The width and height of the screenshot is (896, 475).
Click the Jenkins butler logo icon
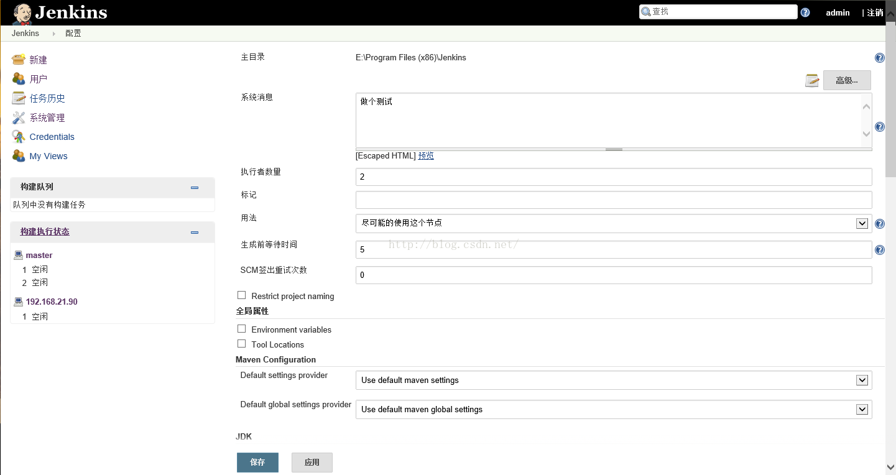(22, 13)
